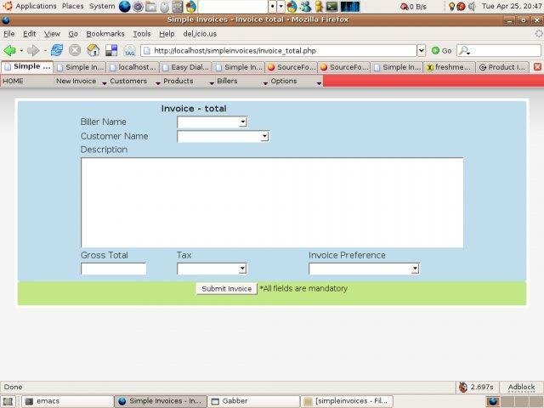Open the View menu

[52, 34]
